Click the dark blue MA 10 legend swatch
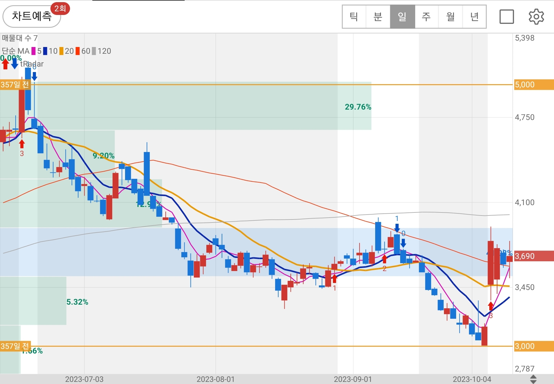Viewport: 554px width, 384px height. [x=45, y=51]
